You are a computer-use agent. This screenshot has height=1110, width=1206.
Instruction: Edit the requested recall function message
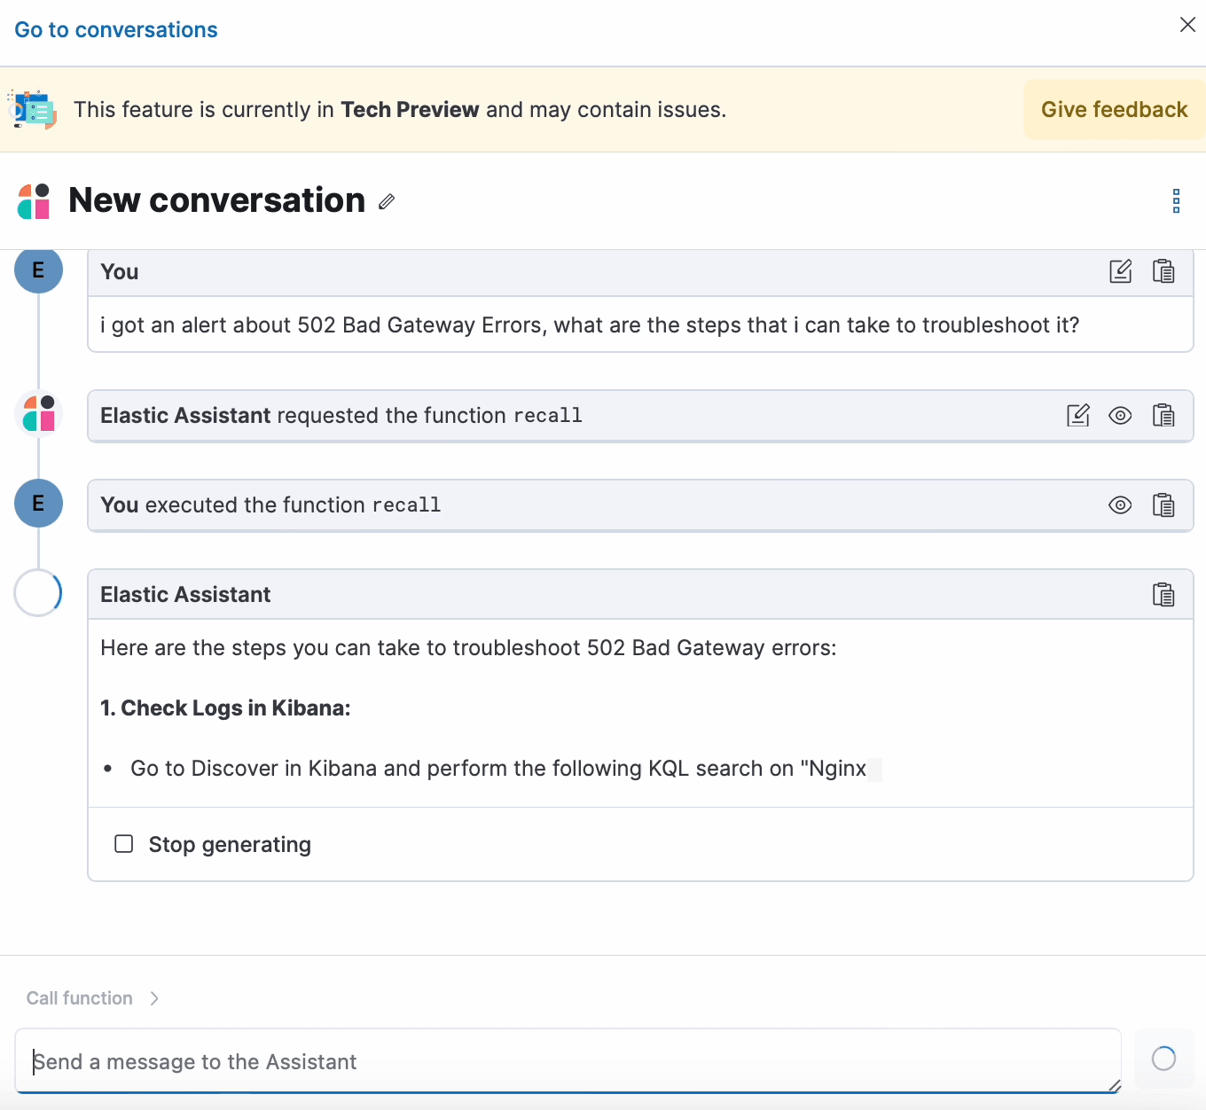coord(1077,415)
